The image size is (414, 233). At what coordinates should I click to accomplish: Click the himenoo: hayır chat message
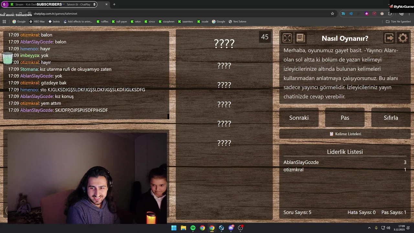click(x=29, y=49)
